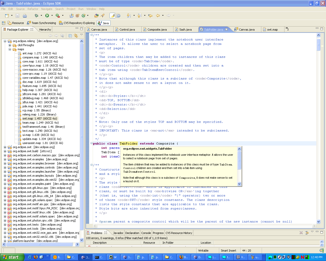Screen dimensions: 326x261
Task: Open the Refactor menu
Action: click(x=33, y=9)
